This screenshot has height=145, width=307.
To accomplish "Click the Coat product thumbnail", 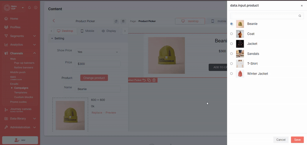I will (x=240, y=34).
